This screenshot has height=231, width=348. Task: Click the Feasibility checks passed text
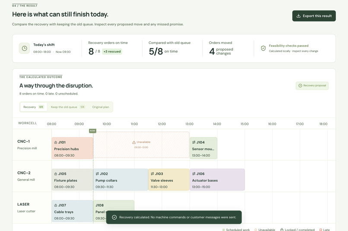click(288, 46)
